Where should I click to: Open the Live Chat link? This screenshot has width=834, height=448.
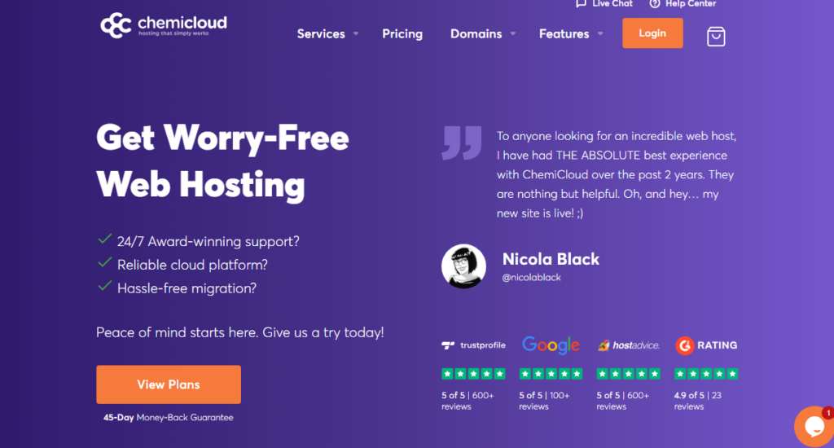[x=612, y=4]
